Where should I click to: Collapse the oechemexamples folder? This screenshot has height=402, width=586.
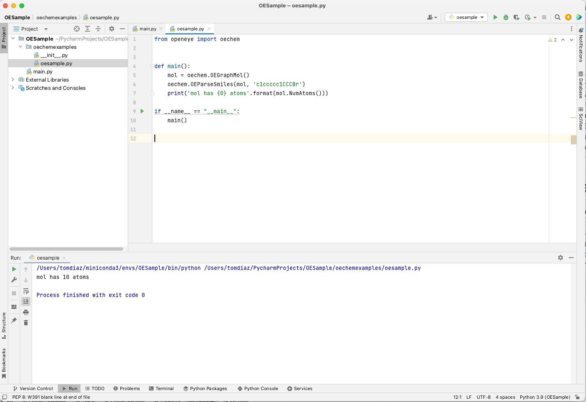coord(20,47)
